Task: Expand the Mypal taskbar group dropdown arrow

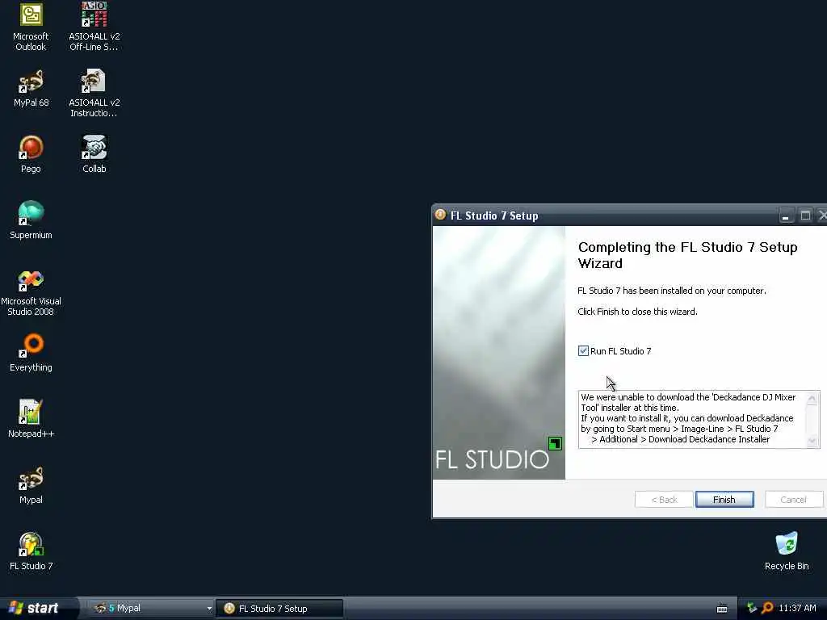Action: pyautogui.click(x=209, y=609)
